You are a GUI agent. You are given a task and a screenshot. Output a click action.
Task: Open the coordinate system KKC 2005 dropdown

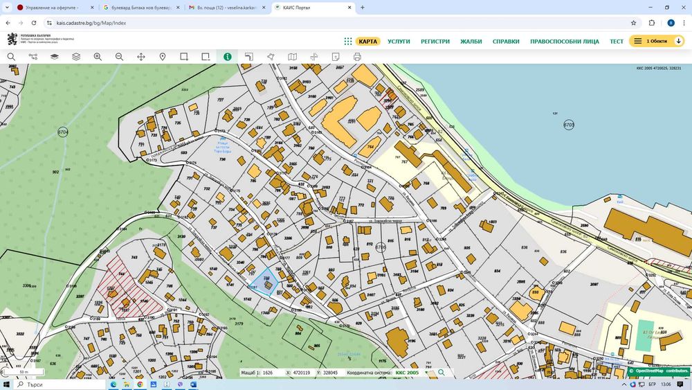point(411,373)
